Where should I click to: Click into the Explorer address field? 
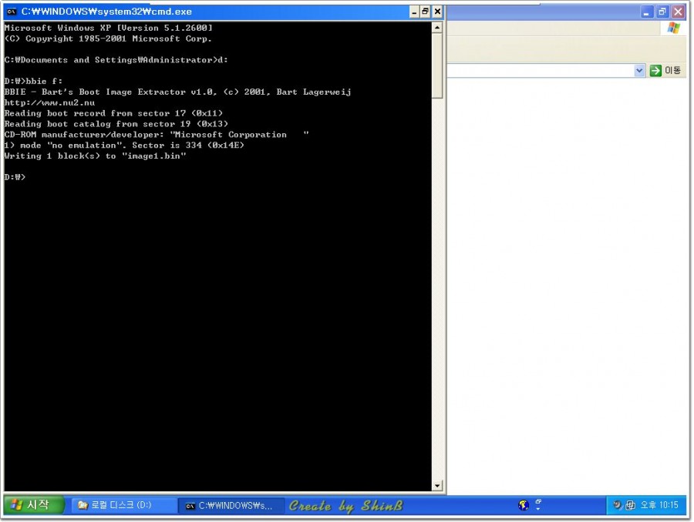click(541, 70)
